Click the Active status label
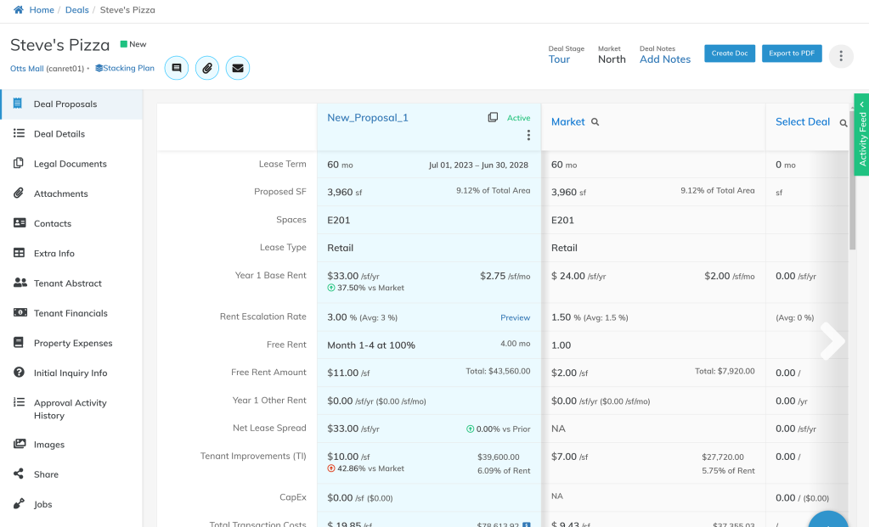This screenshot has height=527, width=869. [x=519, y=118]
